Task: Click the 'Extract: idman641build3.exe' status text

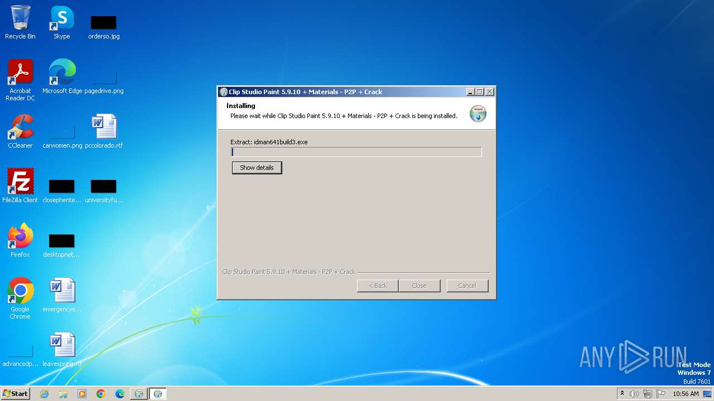Action: (269, 142)
